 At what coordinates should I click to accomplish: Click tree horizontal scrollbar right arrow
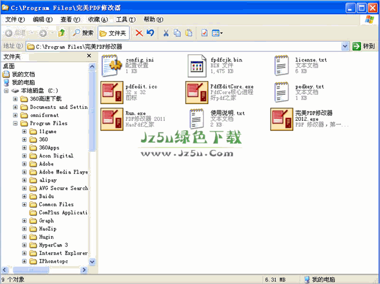(84, 270)
